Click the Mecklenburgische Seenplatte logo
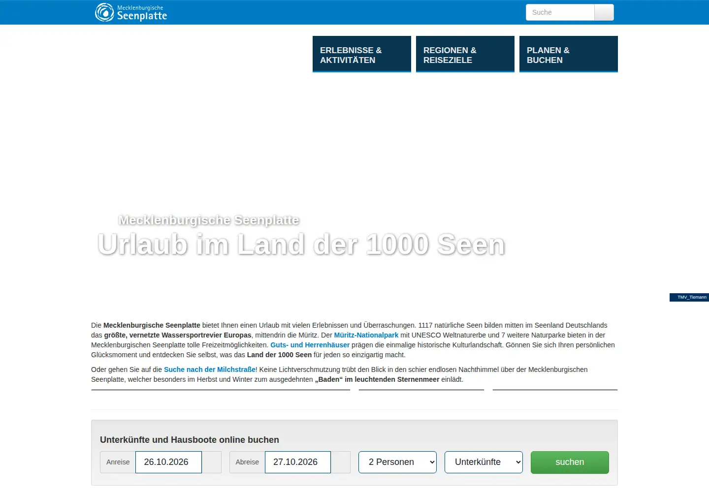 131,12
